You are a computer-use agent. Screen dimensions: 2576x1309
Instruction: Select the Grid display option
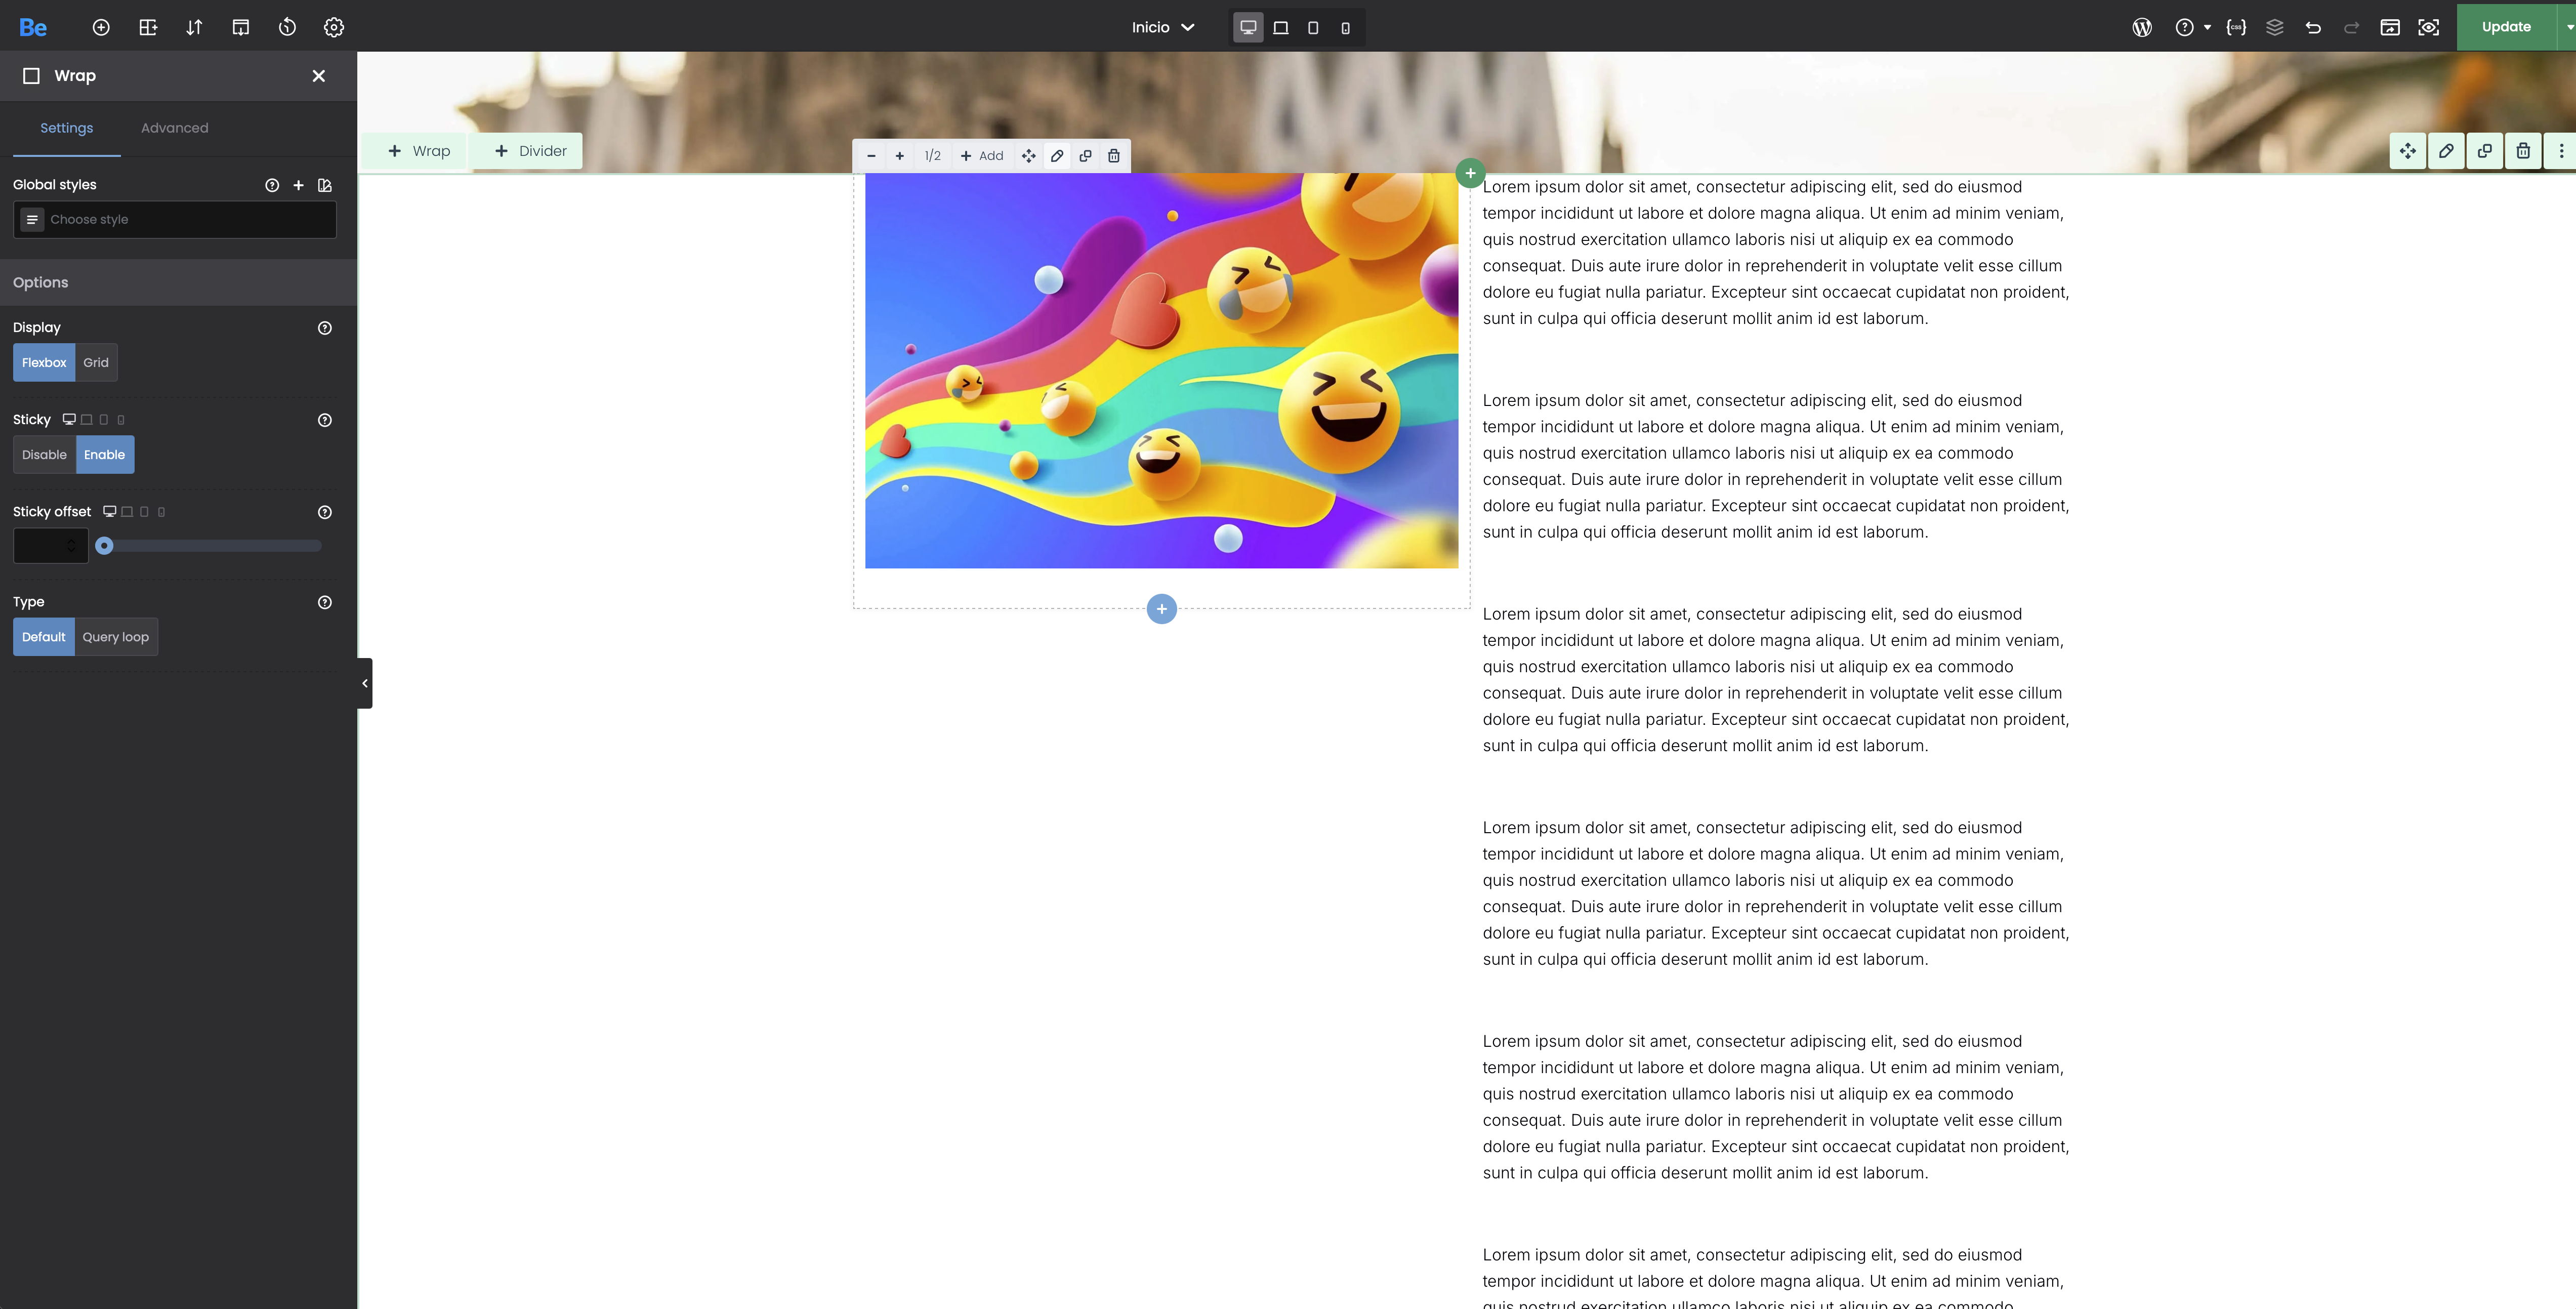coord(96,363)
